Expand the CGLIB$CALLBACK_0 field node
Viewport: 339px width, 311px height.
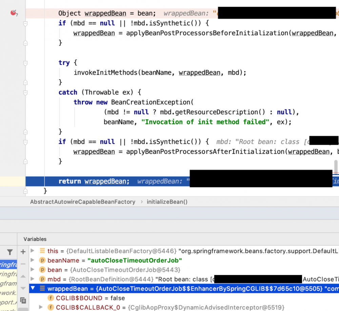click(40, 307)
